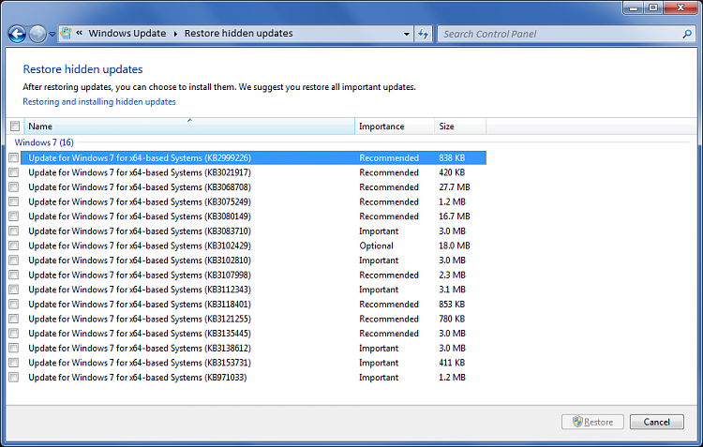Select the KB3121255 update name
This screenshot has height=447, width=703.
(x=140, y=319)
